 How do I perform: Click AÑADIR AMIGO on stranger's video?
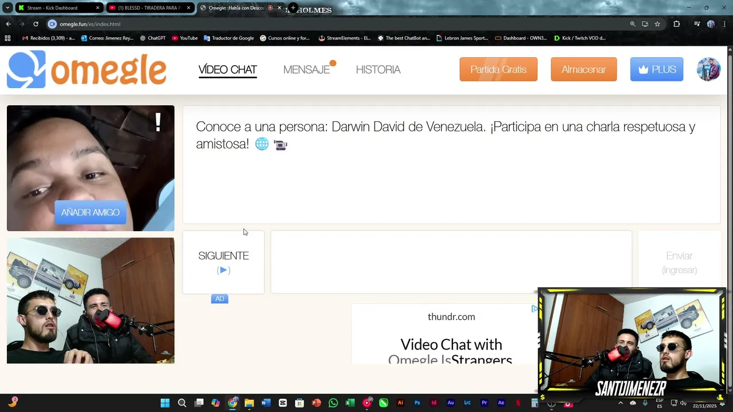pos(90,212)
